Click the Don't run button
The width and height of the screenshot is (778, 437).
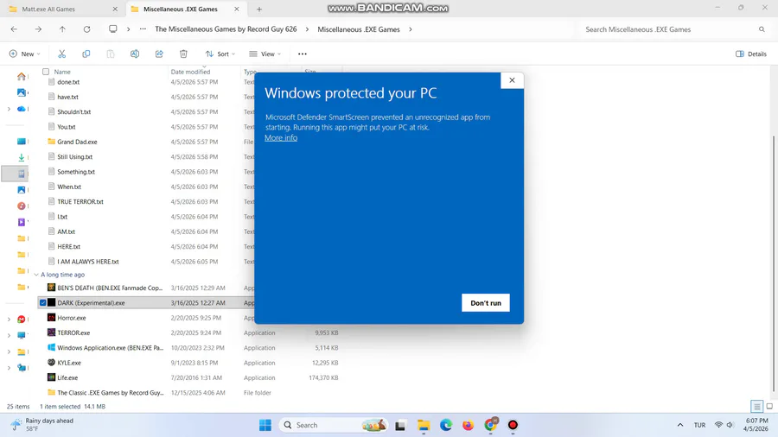(x=486, y=303)
